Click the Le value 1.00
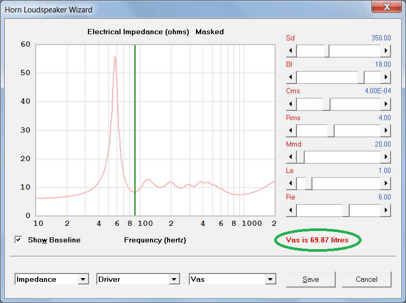Viewport: 406px width, 303px height. [x=384, y=170]
